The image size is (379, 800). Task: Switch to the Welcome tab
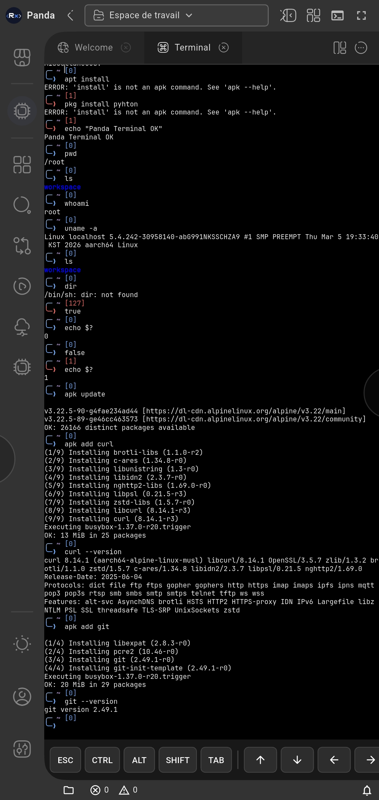[94, 47]
